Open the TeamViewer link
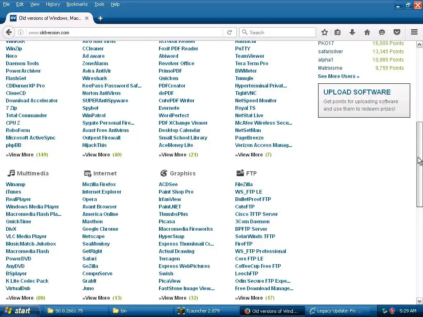The width and height of the screenshot is (423, 317). (250, 56)
